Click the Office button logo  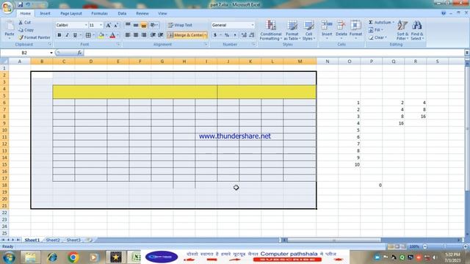point(7,7)
